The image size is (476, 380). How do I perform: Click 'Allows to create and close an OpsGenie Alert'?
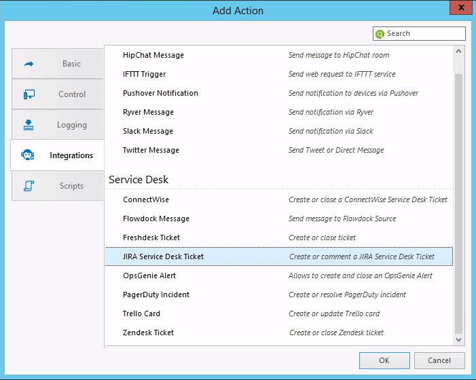[361, 275]
